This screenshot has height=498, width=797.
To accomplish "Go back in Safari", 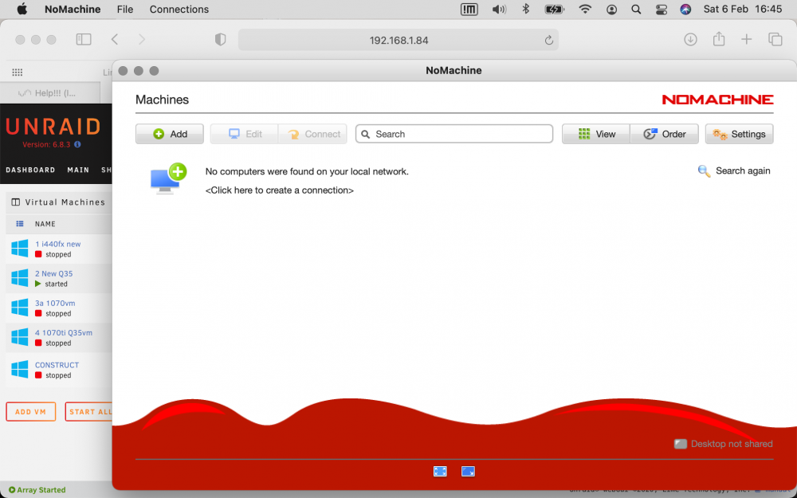I will click(x=115, y=40).
